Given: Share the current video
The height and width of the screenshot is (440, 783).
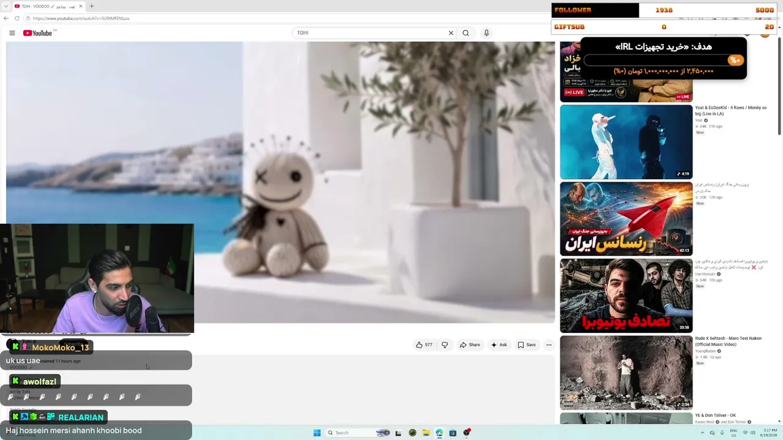Looking at the screenshot, I should pyautogui.click(x=470, y=345).
